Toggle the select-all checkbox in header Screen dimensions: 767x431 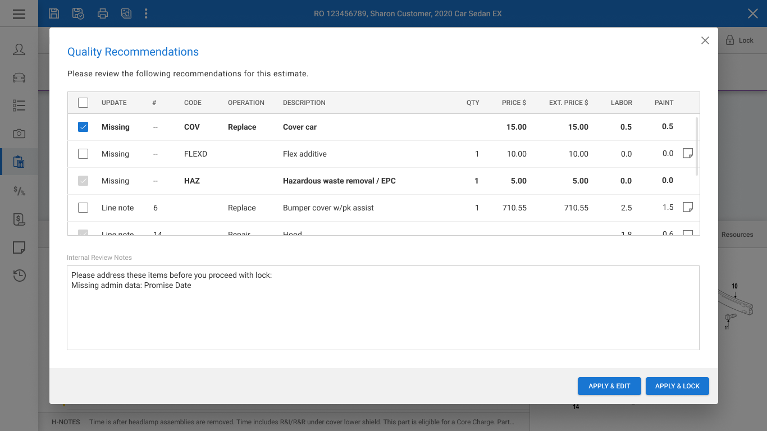(83, 103)
